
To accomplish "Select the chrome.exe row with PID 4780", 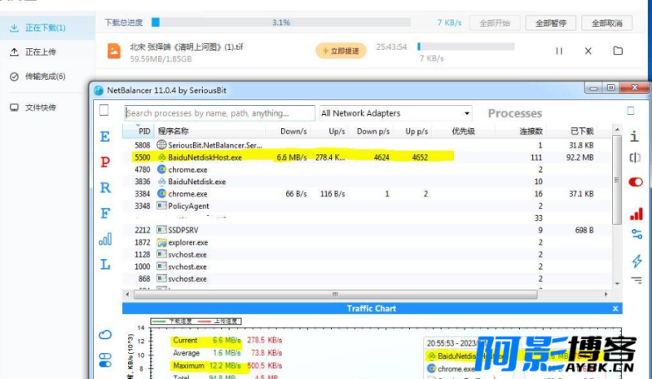I will [x=368, y=170].
